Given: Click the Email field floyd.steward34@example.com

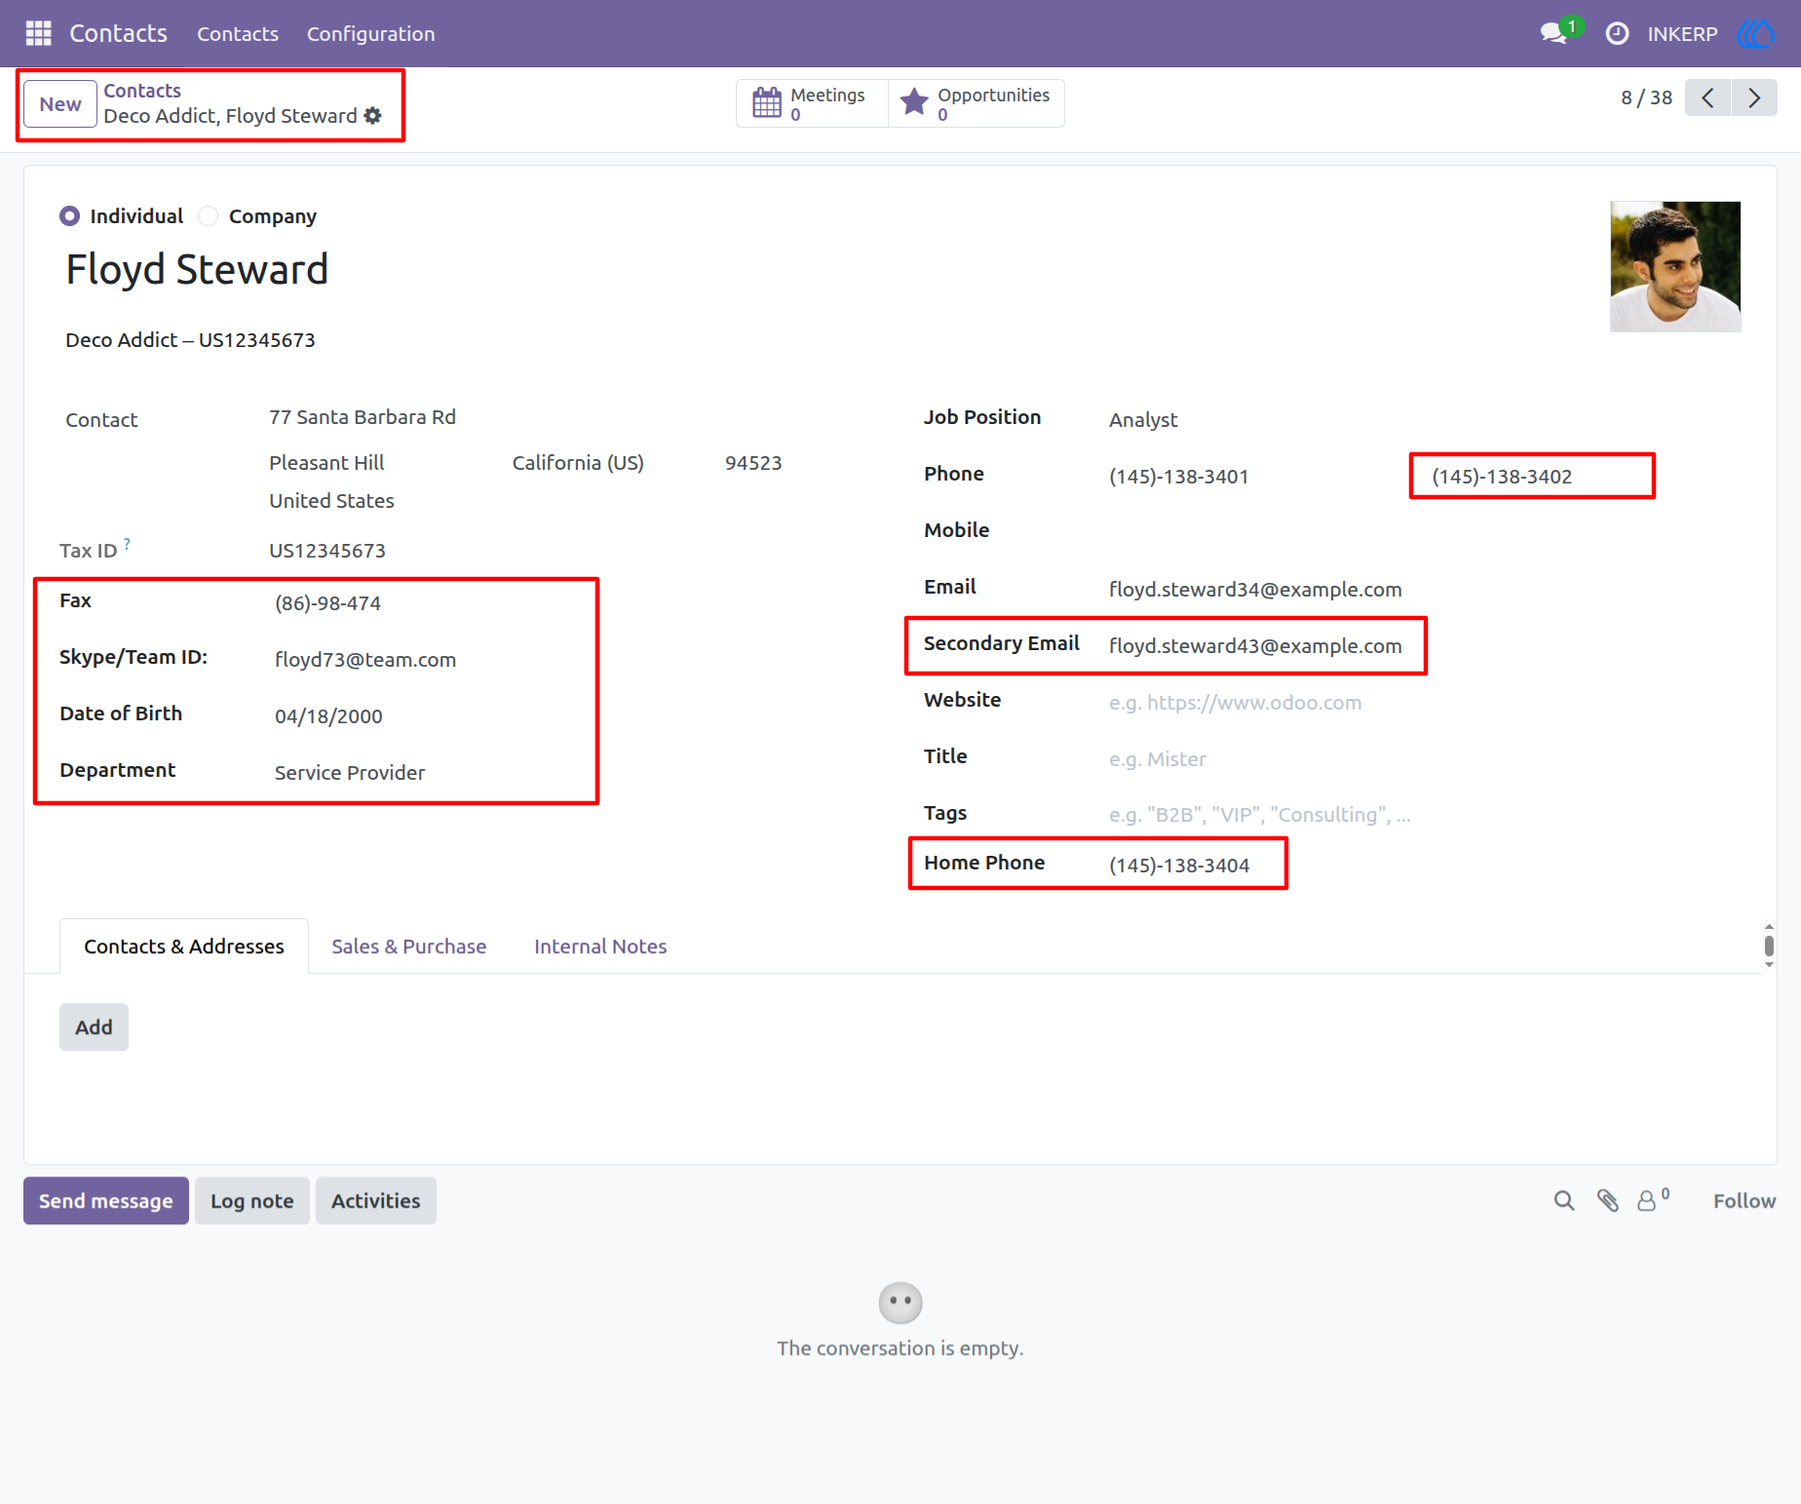Looking at the screenshot, I should coord(1255,590).
